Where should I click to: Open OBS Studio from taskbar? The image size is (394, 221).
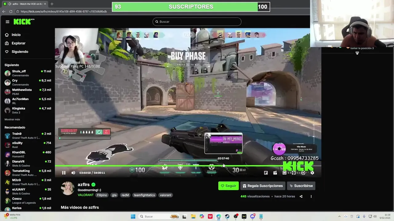point(236,216)
